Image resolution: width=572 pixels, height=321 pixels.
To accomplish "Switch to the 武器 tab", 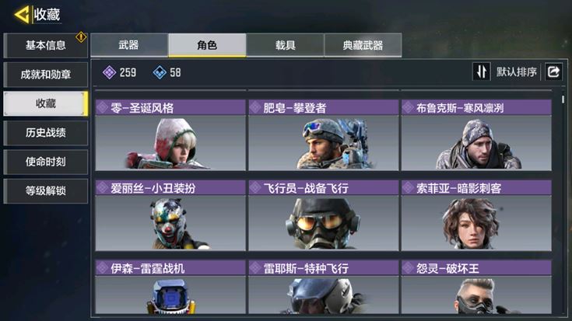I will tap(128, 45).
